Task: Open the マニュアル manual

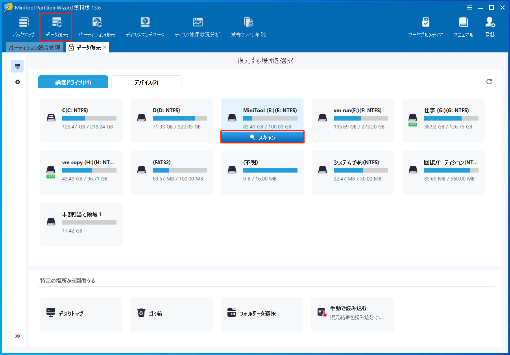Action: click(463, 27)
